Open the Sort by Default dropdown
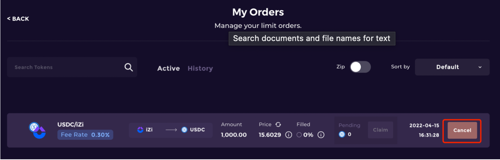The height and width of the screenshot is (160, 500). pos(452,67)
